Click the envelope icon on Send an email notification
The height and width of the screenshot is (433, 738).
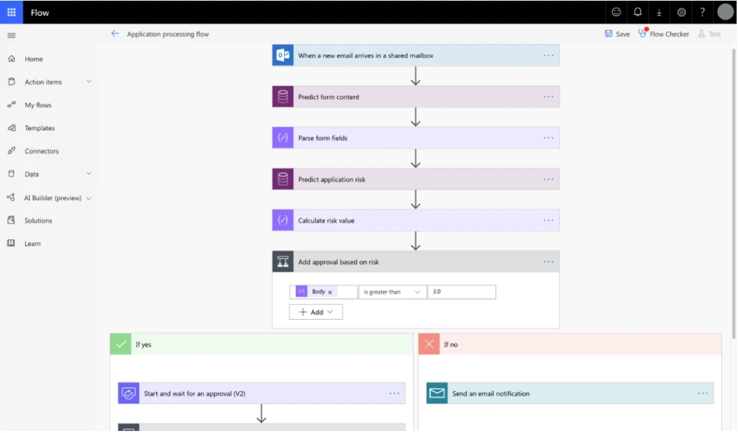(436, 393)
